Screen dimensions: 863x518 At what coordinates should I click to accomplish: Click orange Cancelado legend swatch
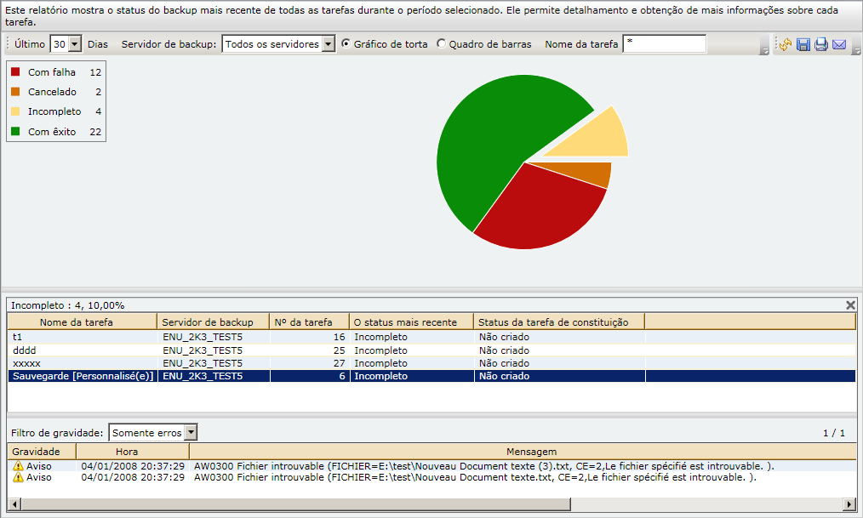pyautogui.click(x=15, y=91)
